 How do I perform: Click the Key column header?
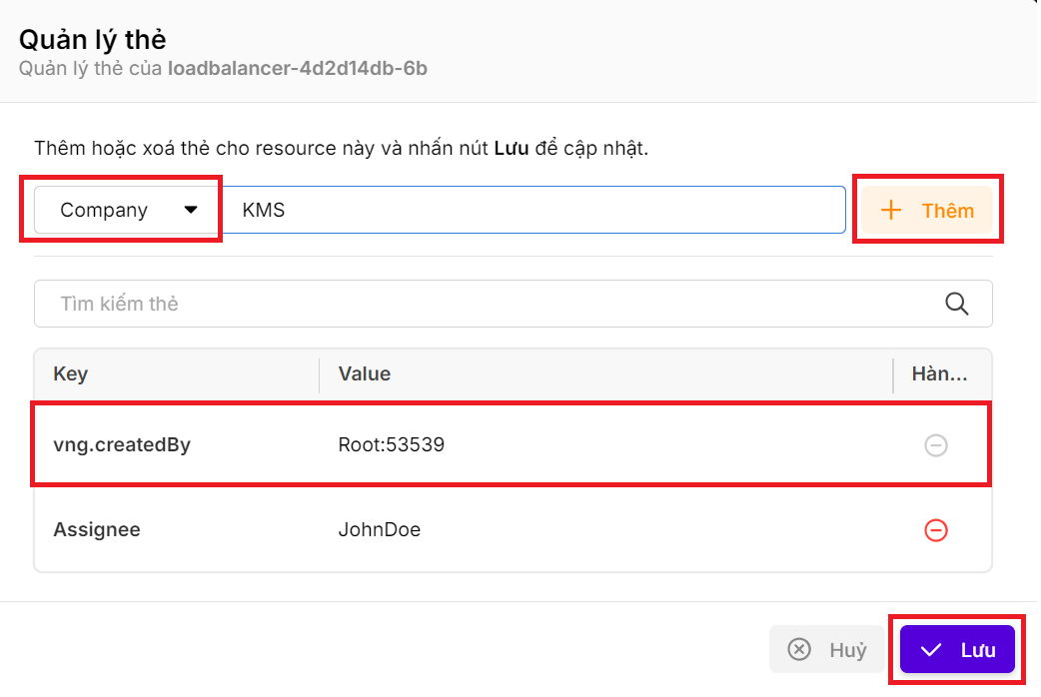click(x=71, y=374)
